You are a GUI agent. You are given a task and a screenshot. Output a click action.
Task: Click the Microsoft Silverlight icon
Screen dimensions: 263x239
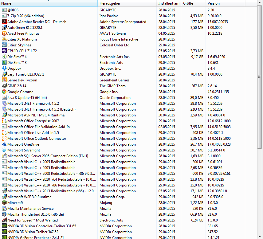[x=4, y=150]
